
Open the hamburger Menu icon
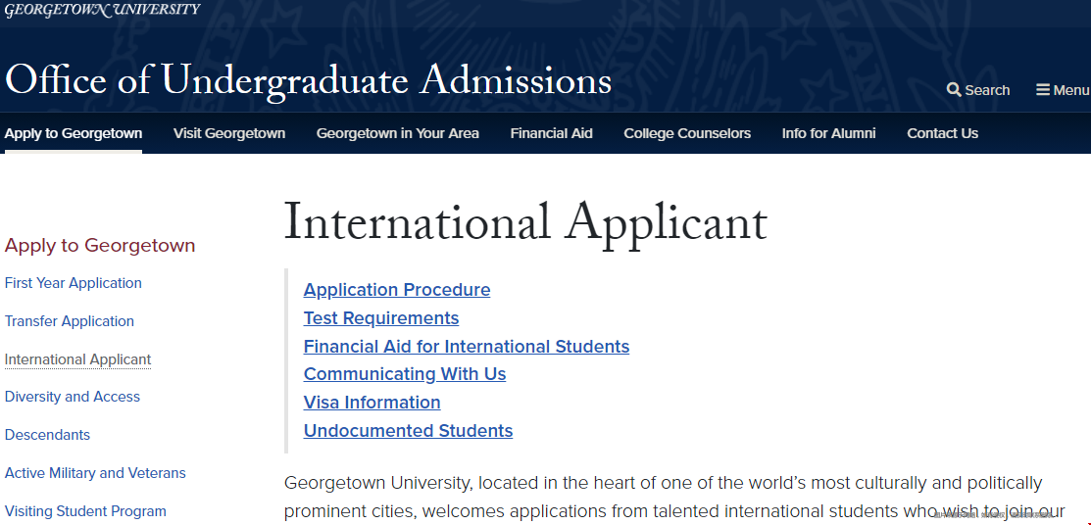1042,90
